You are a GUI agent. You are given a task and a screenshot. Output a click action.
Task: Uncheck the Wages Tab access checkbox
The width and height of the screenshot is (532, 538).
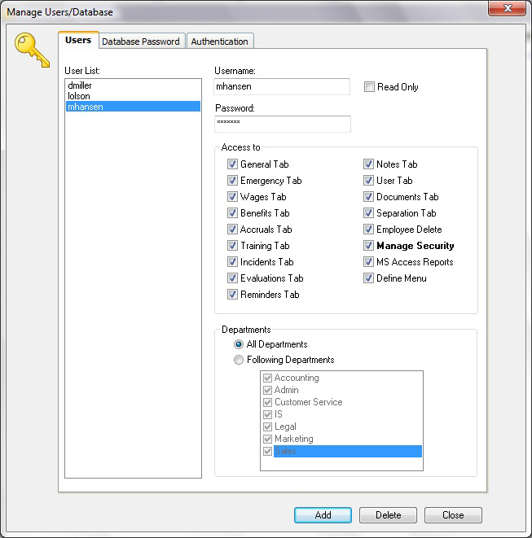233,197
